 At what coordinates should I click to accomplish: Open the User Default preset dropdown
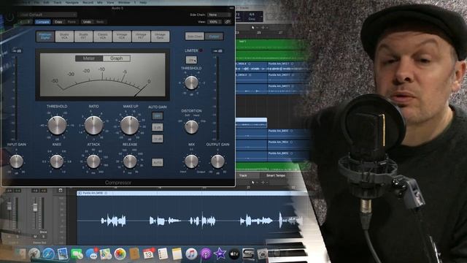tap(47, 15)
